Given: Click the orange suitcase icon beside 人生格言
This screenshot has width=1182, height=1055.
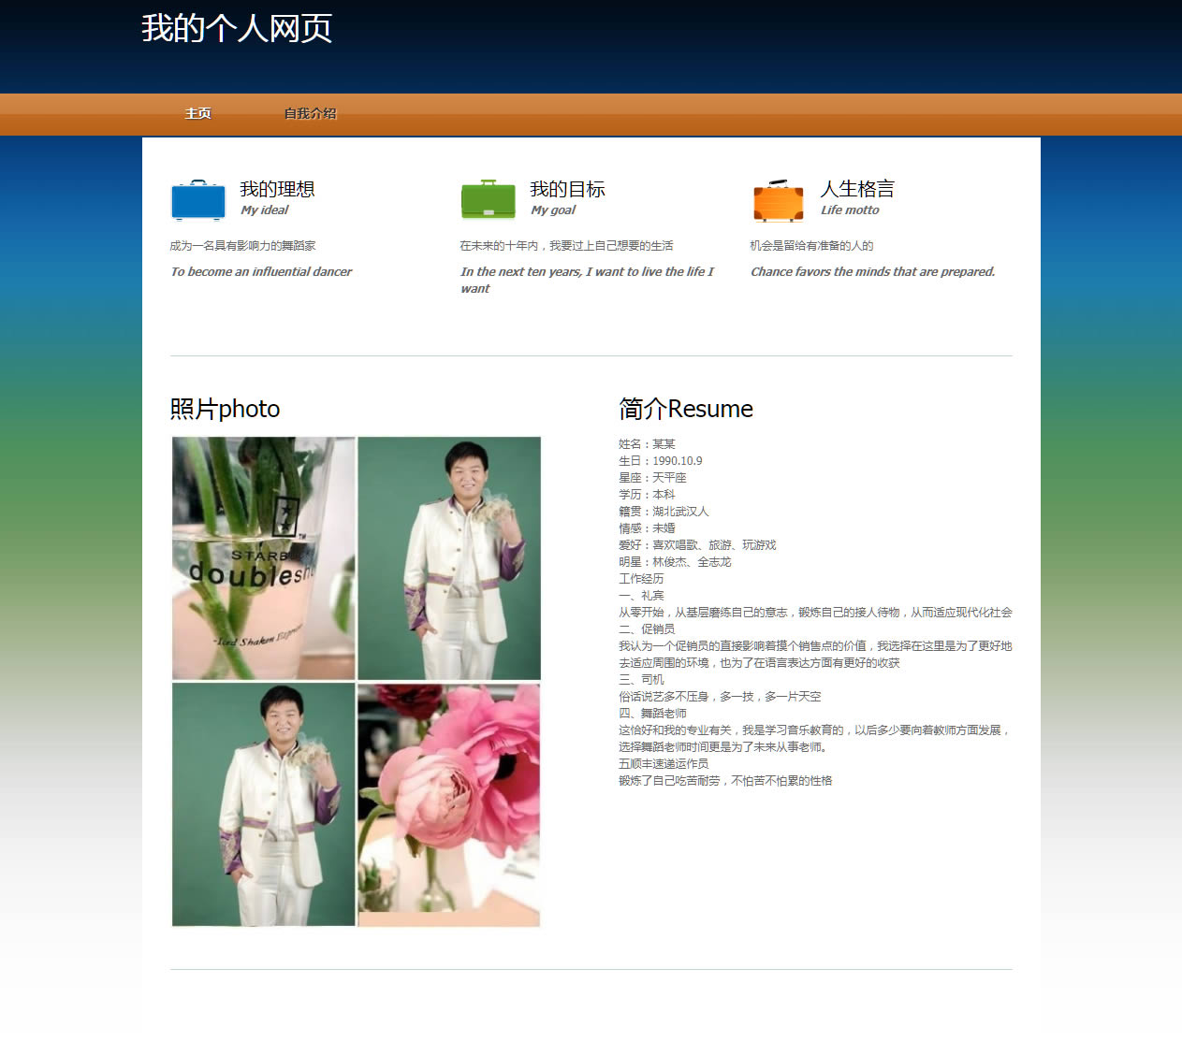Looking at the screenshot, I should point(778,200).
